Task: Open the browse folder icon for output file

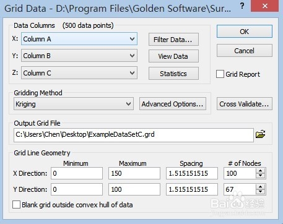Action: tap(261, 134)
